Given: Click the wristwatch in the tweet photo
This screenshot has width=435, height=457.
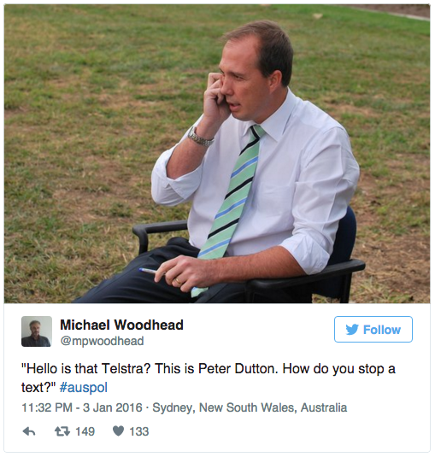Looking at the screenshot, I should [200, 137].
